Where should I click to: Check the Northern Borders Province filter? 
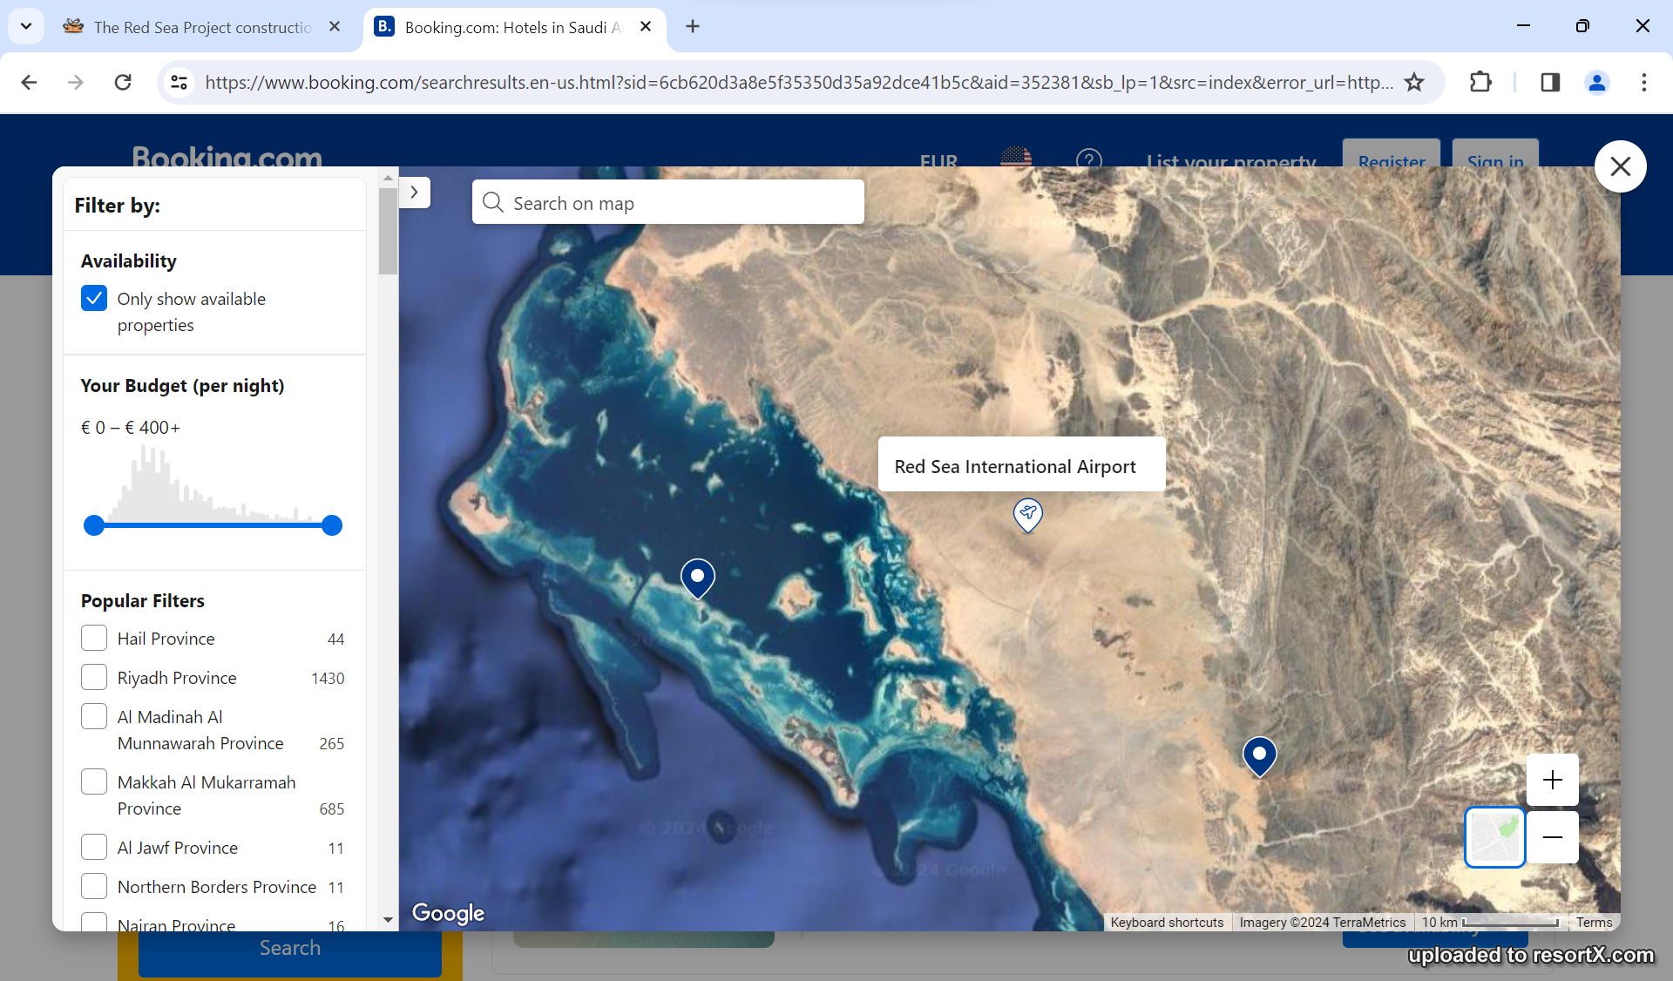(94, 886)
